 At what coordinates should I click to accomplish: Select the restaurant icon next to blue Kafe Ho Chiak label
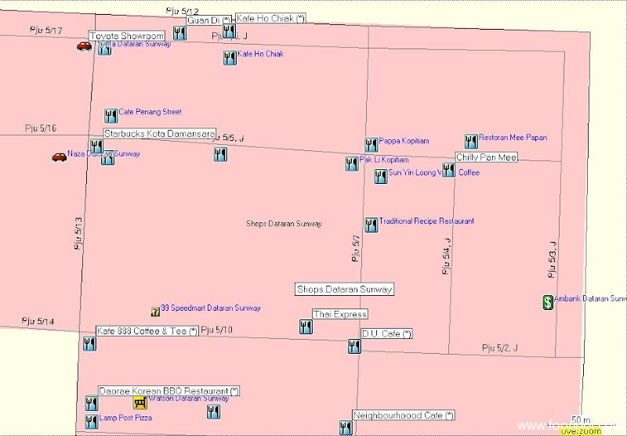click(230, 58)
